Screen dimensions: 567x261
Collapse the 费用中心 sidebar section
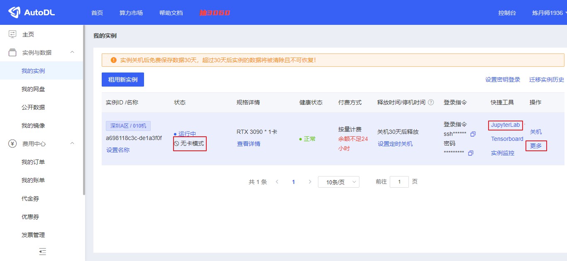tap(72, 144)
